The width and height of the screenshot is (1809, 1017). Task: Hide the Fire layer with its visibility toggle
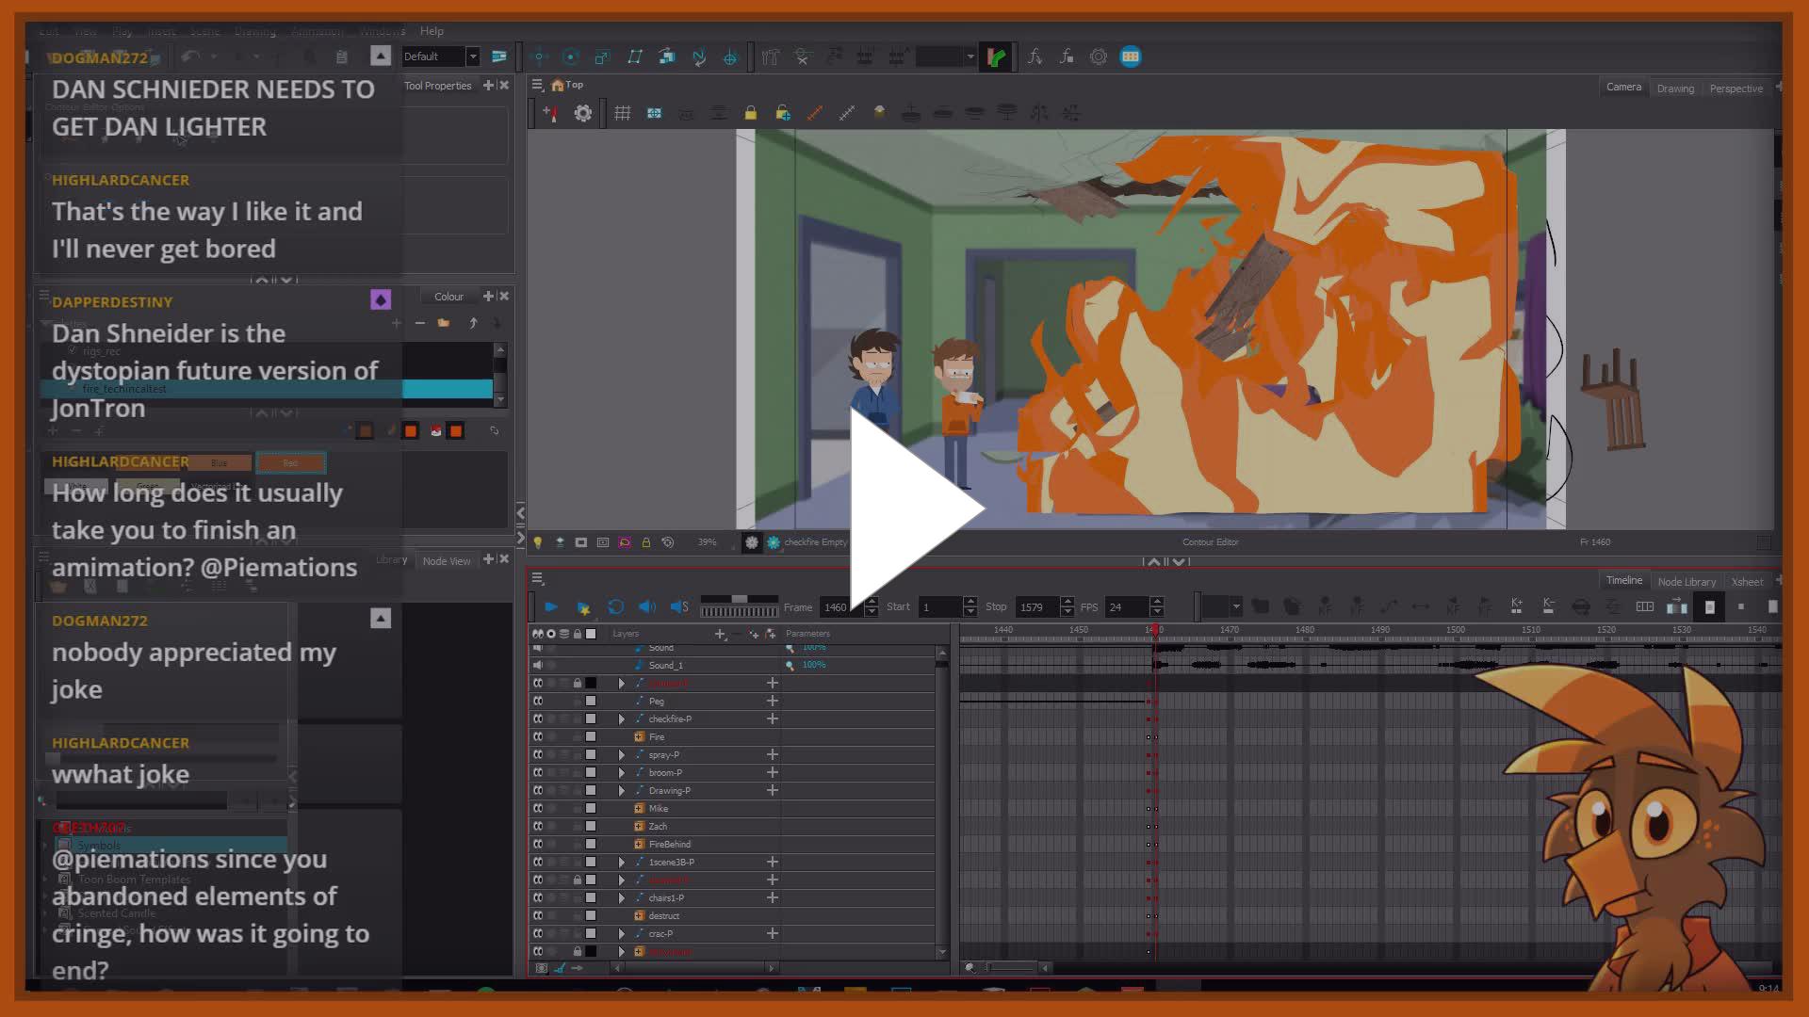537,737
